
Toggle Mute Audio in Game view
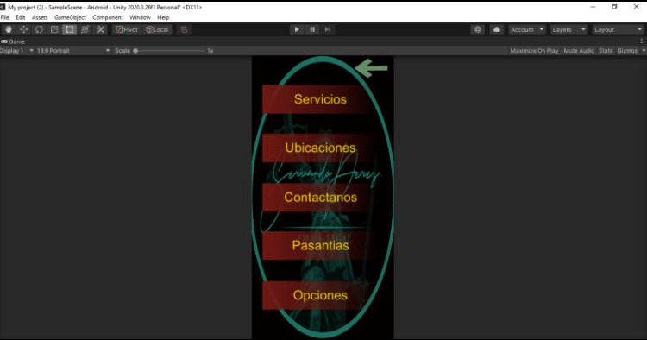[579, 50]
